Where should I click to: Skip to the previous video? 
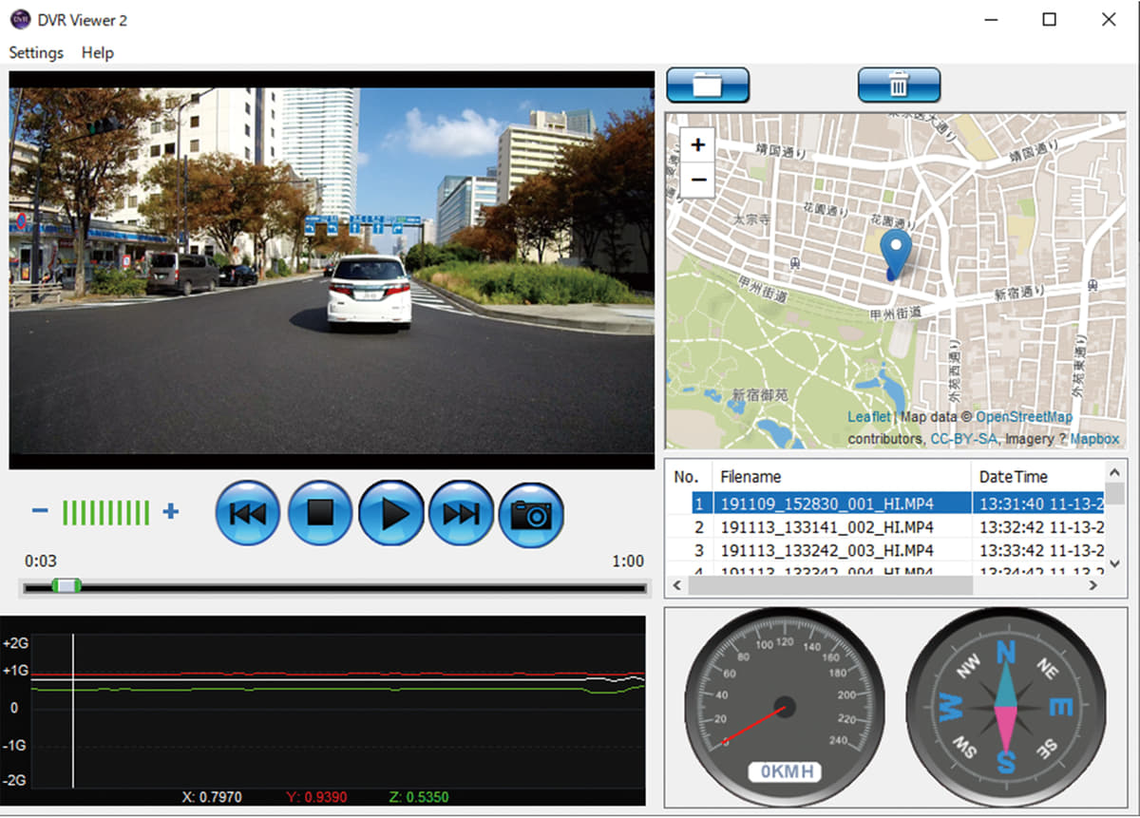(x=248, y=514)
